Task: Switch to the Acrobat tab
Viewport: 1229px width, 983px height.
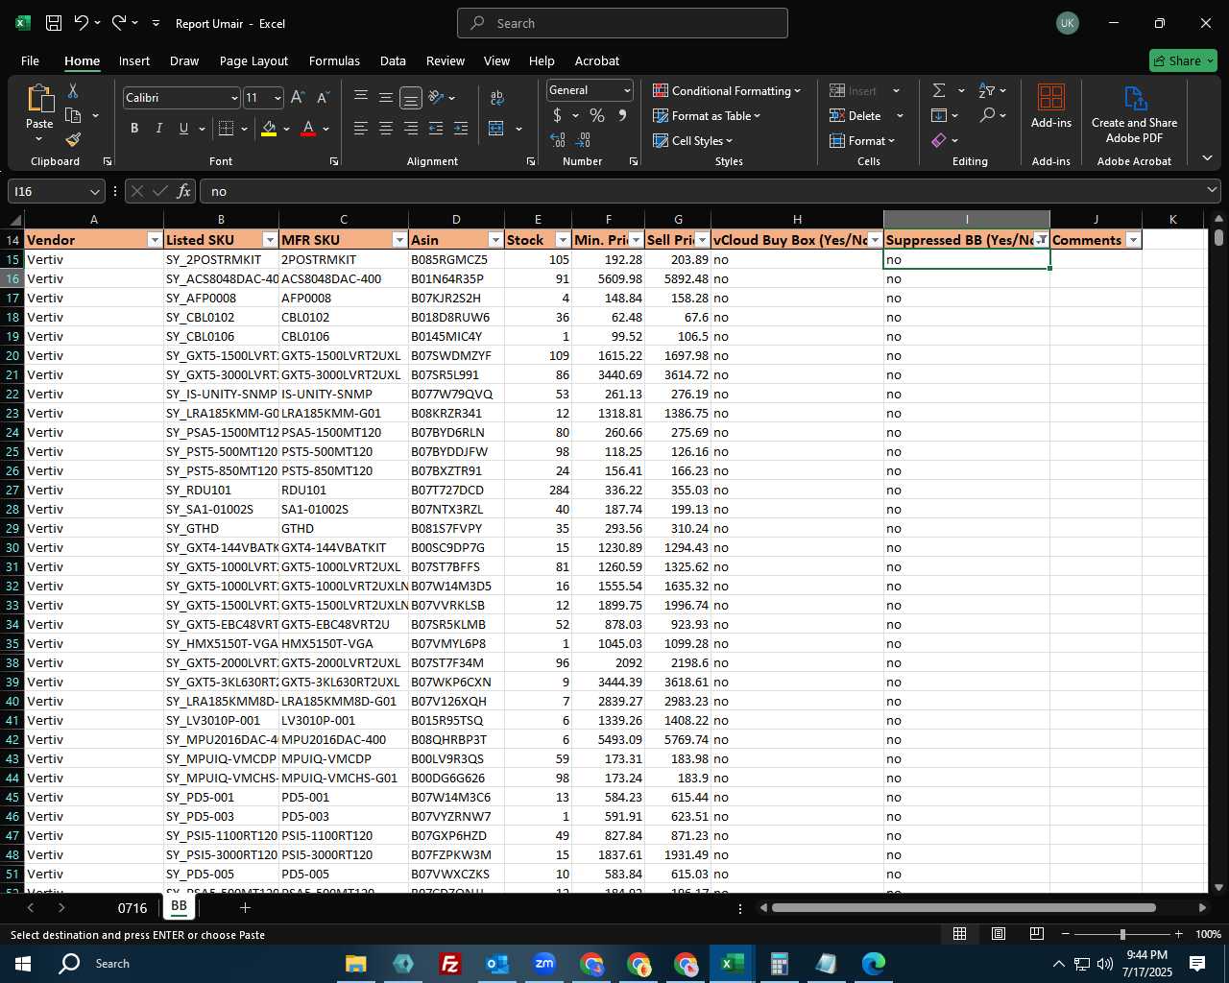Action: pyautogui.click(x=597, y=60)
